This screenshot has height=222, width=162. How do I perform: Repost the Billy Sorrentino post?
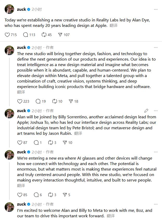click(51, 143)
